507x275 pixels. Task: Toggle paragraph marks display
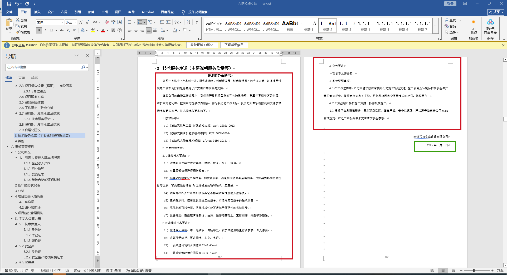(x=197, y=22)
